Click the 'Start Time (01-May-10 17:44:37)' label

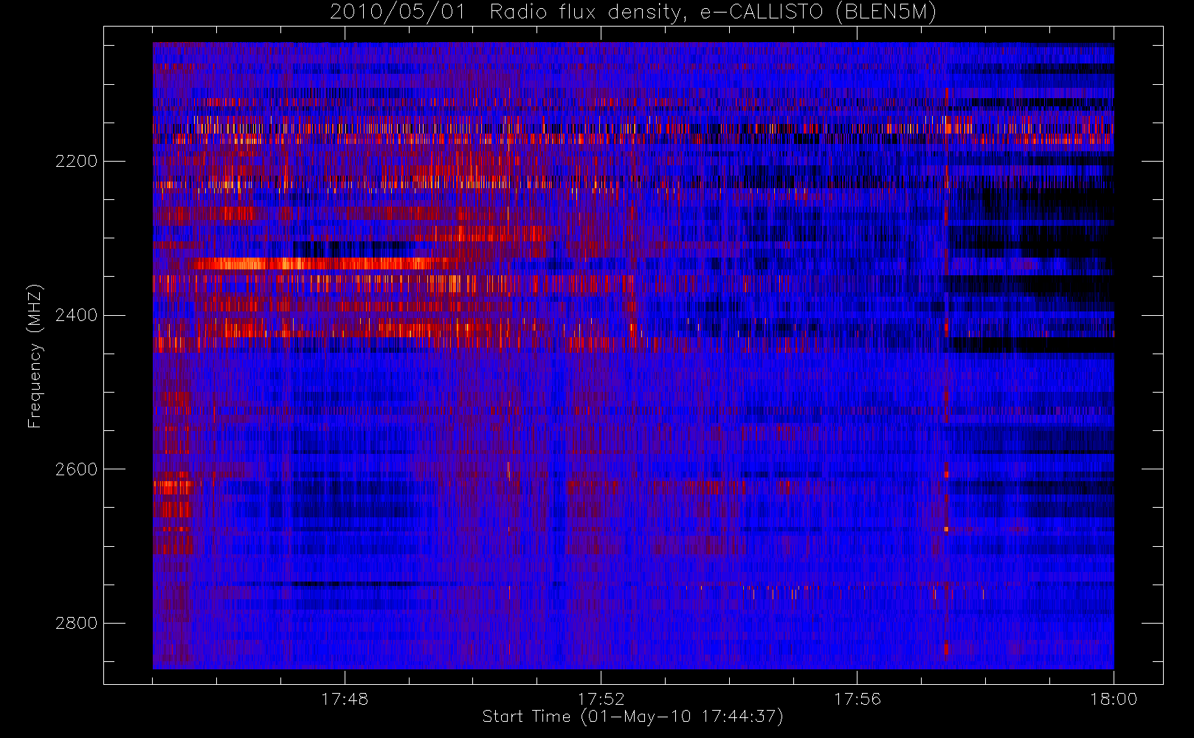point(633,717)
